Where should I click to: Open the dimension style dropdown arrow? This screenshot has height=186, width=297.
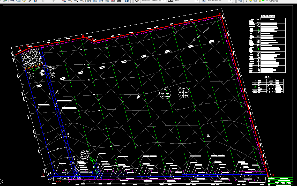click(x=197, y=1)
